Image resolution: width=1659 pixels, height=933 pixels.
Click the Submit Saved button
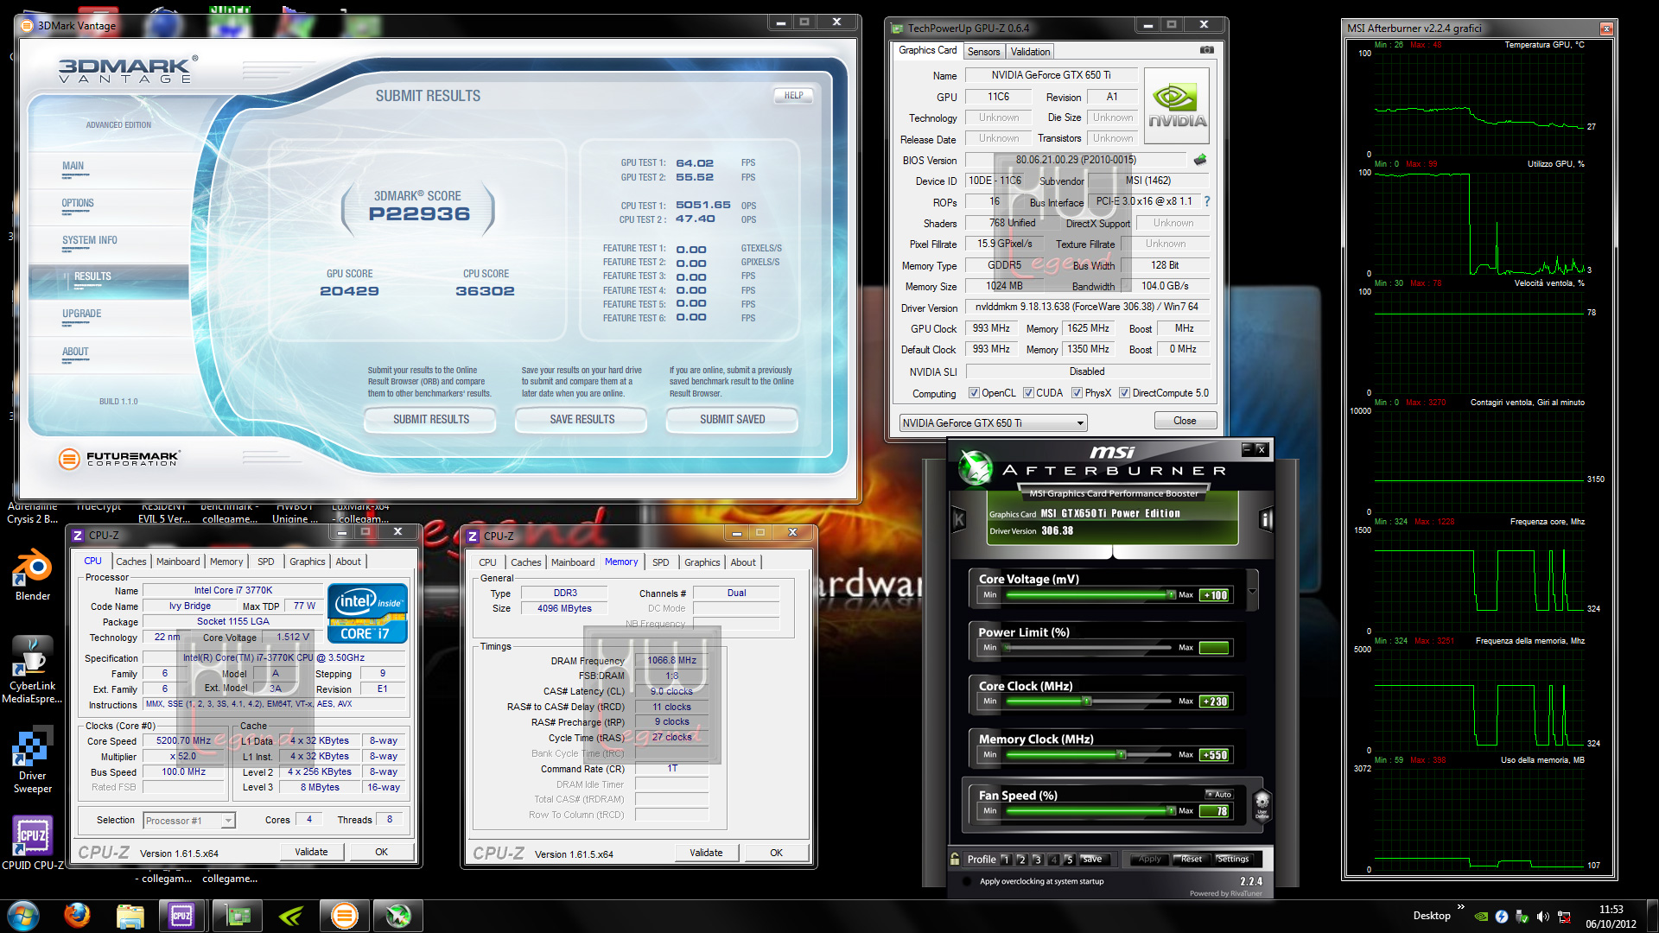[x=732, y=420]
